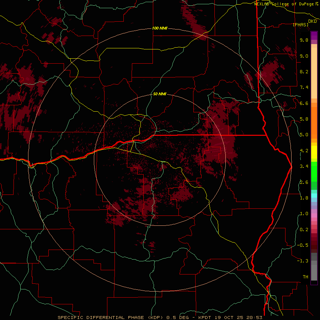Click the 100 NMI range ring label
The width and height of the screenshot is (320, 320).
160,28
